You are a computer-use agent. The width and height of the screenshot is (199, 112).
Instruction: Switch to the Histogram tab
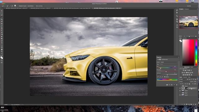coord(187,9)
